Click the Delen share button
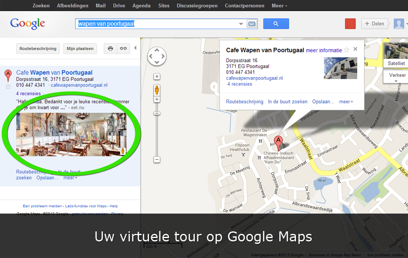This screenshot has height=258, width=408. point(375,24)
